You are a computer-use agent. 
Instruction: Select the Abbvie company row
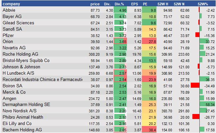[x=109, y=10]
